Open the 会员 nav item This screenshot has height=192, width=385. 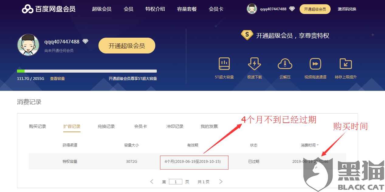(129, 9)
